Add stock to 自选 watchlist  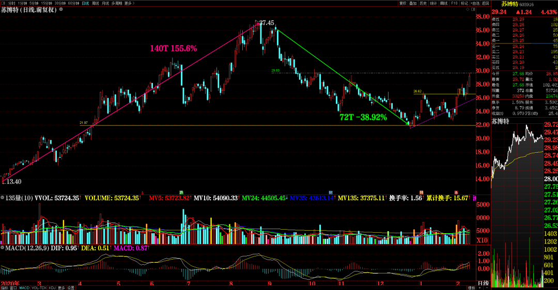(x=475, y=3)
